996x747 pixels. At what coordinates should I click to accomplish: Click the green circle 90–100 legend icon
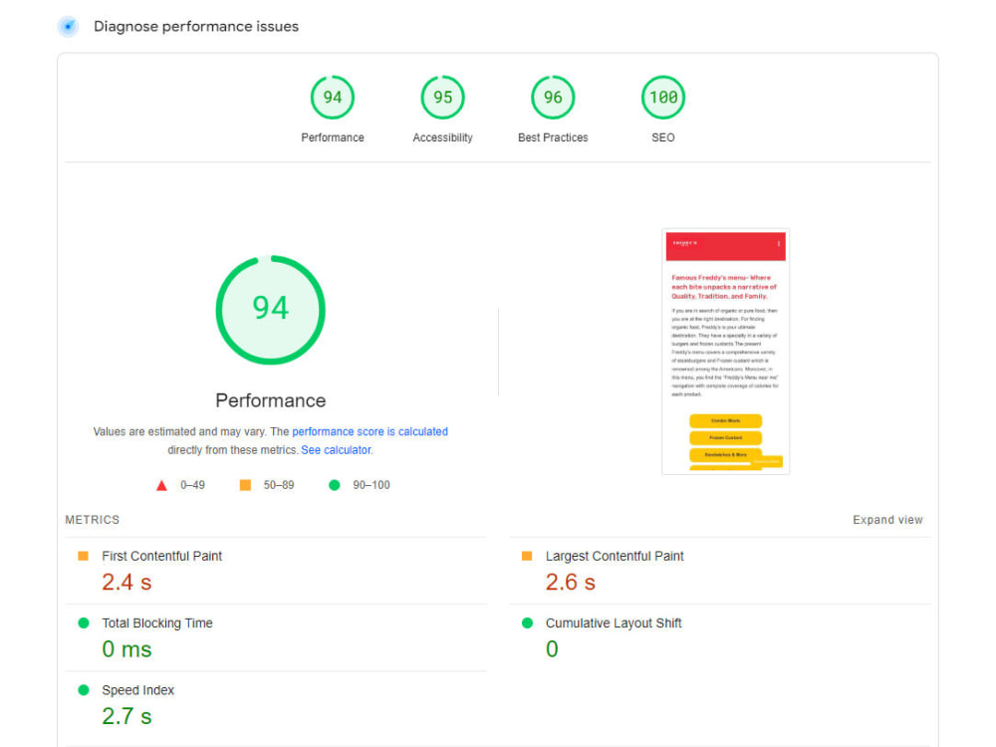pyautogui.click(x=334, y=485)
